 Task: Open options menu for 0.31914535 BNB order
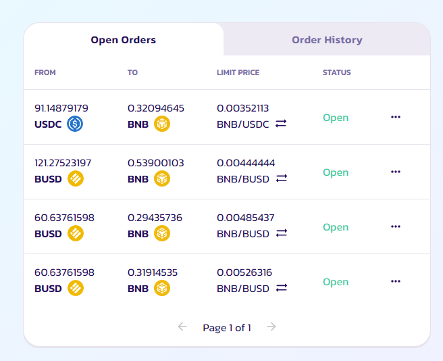click(x=396, y=281)
